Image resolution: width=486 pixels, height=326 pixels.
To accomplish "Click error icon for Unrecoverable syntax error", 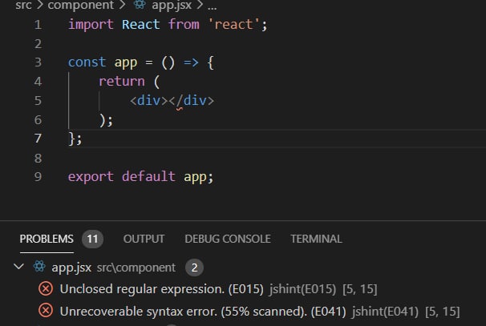I will [46, 311].
